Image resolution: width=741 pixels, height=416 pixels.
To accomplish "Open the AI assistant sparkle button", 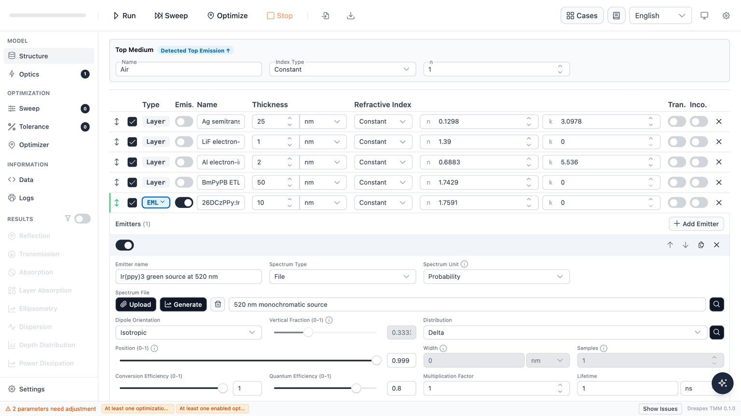I will pyautogui.click(x=722, y=383).
